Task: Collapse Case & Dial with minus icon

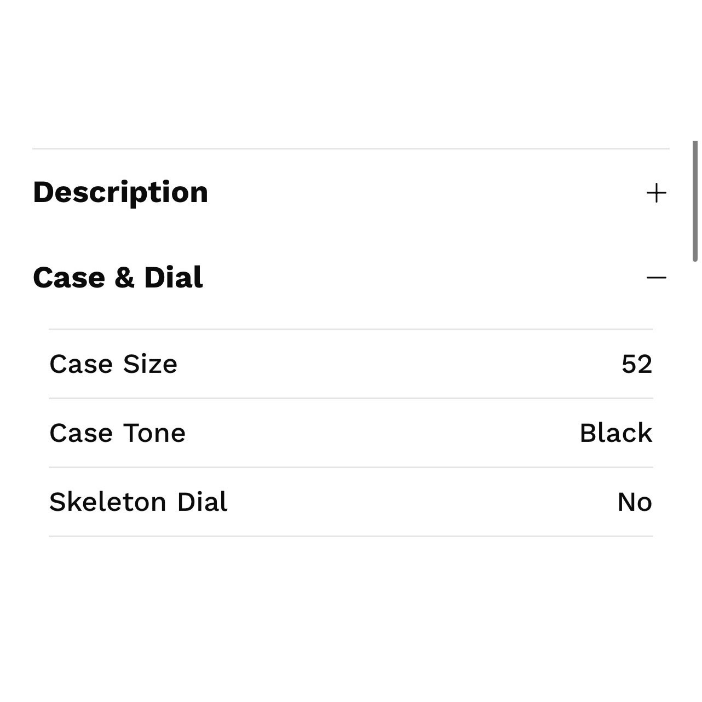Action: [656, 278]
